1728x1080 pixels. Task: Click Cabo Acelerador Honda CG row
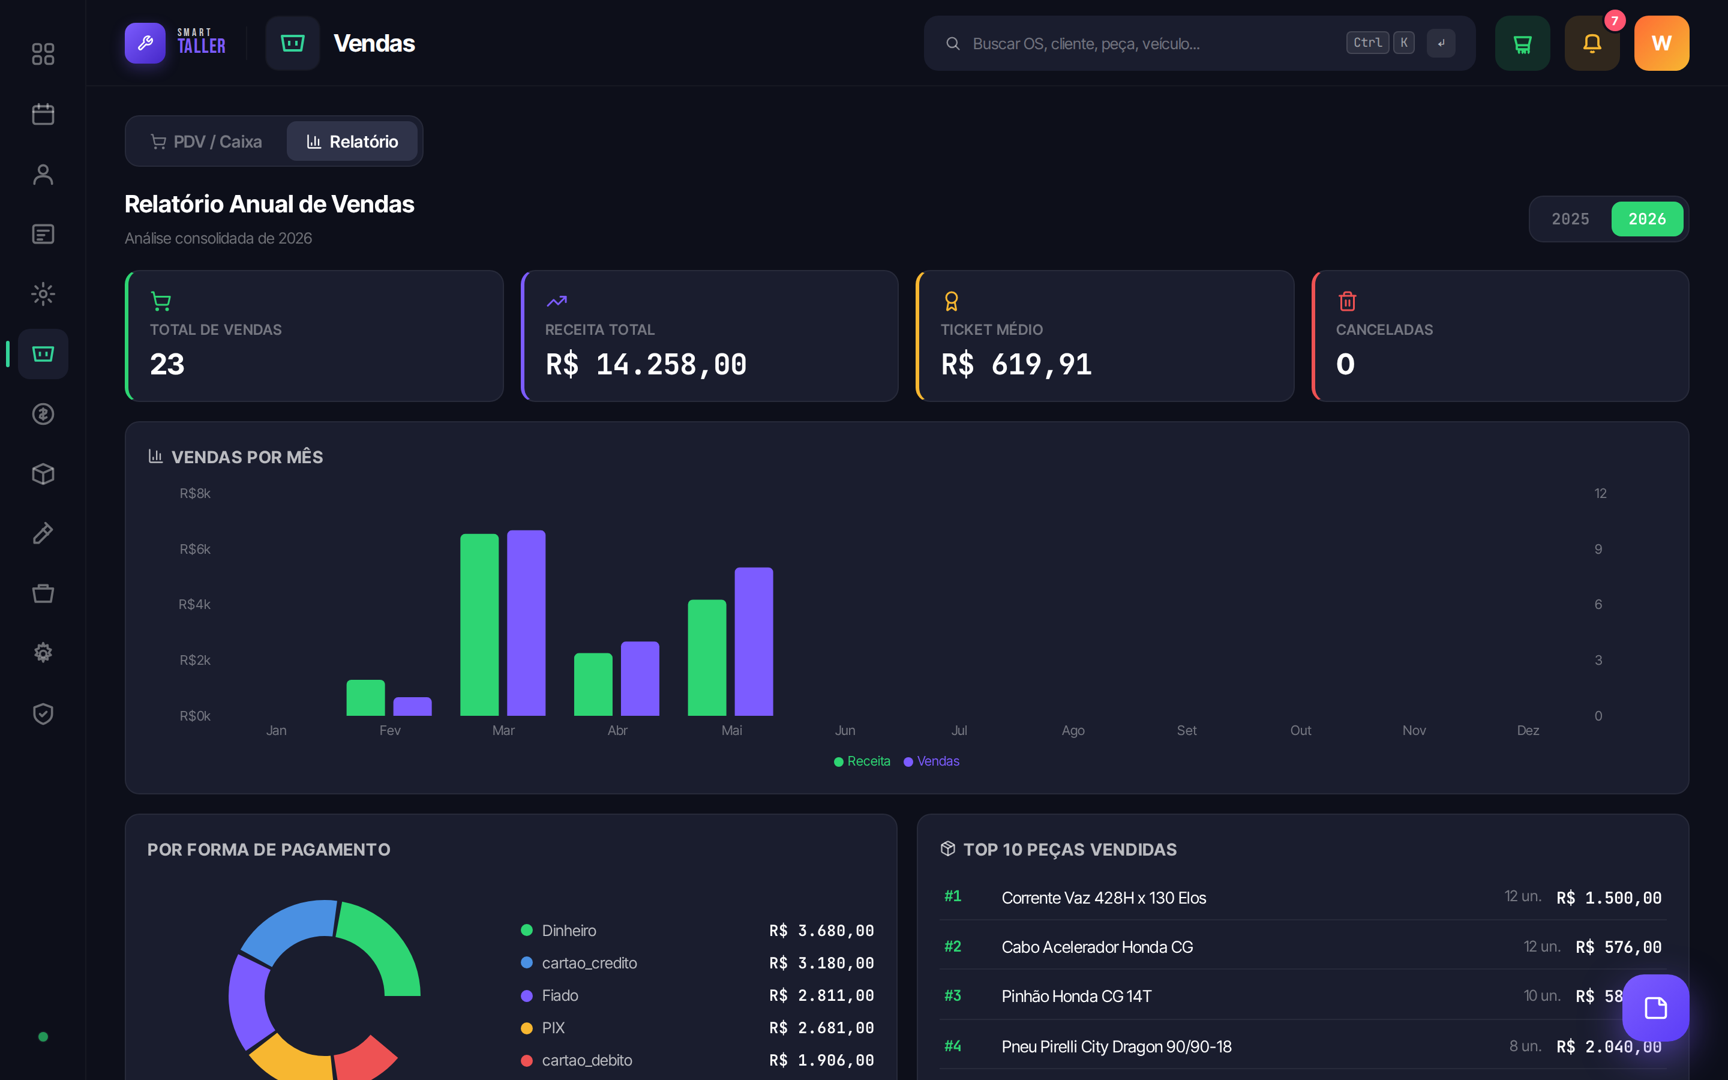[1303, 946]
